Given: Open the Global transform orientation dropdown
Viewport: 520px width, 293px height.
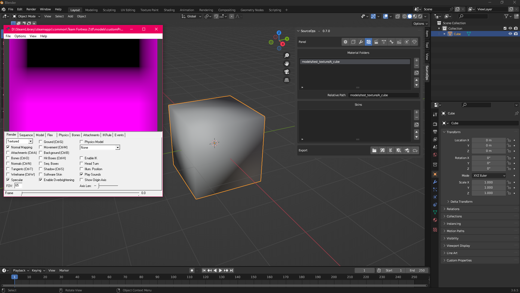Looking at the screenshot, I should pyautogui.click(x=191, y=16).
